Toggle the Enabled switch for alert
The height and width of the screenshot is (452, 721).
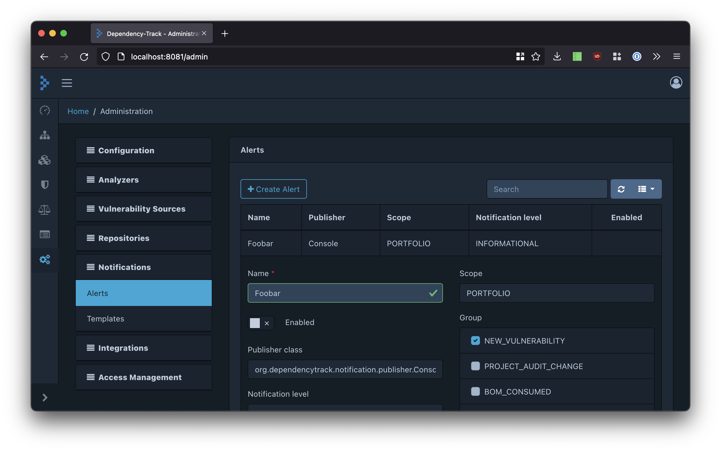click(260, 323)
